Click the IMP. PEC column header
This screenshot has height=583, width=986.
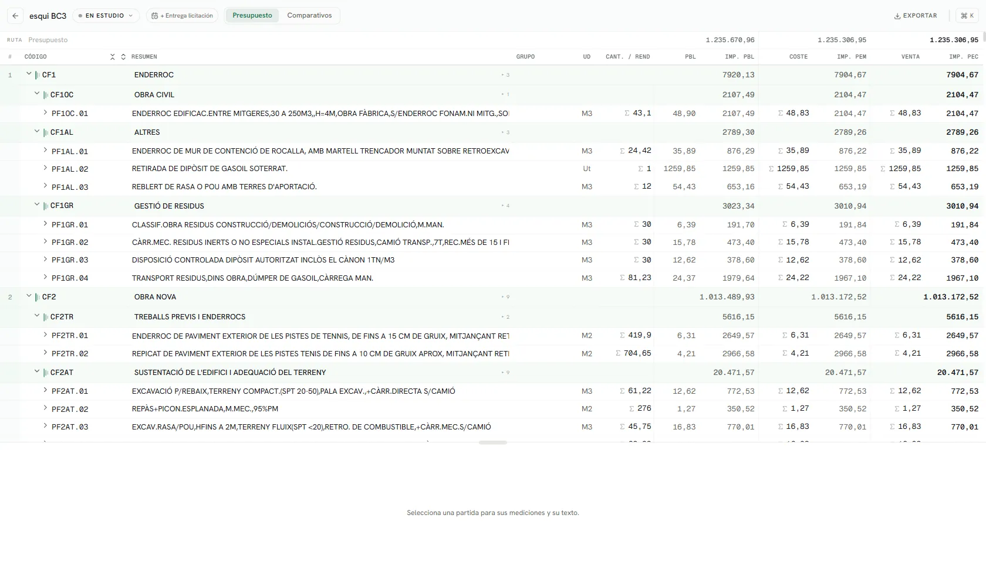click(964, 57)
